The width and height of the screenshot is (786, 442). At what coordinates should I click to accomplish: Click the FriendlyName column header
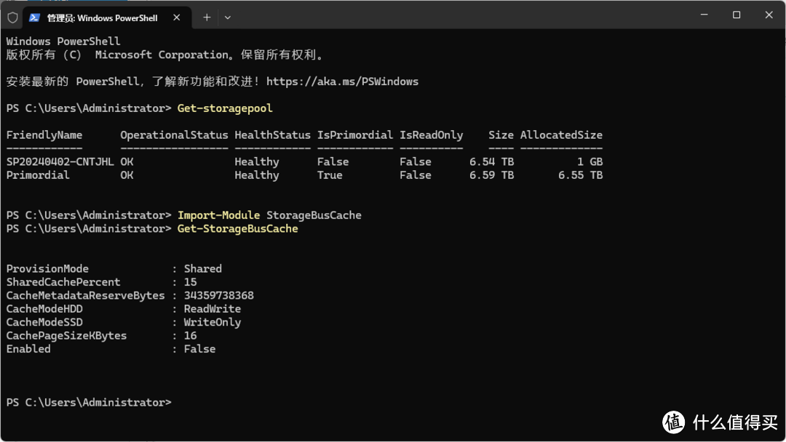pos(44,135)
